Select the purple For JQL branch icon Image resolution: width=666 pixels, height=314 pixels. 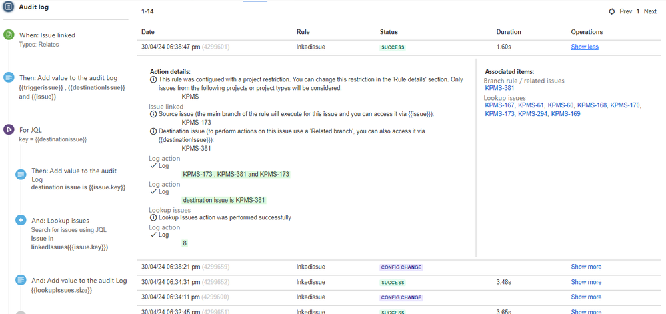coord(9,129)
